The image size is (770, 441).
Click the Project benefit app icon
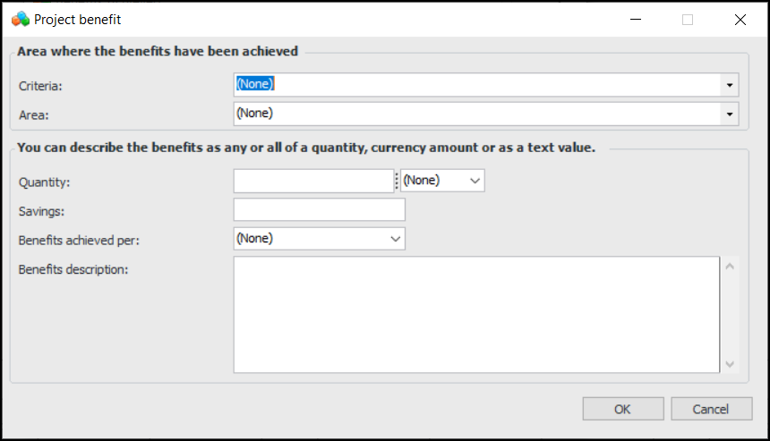(x=20, y=19)
